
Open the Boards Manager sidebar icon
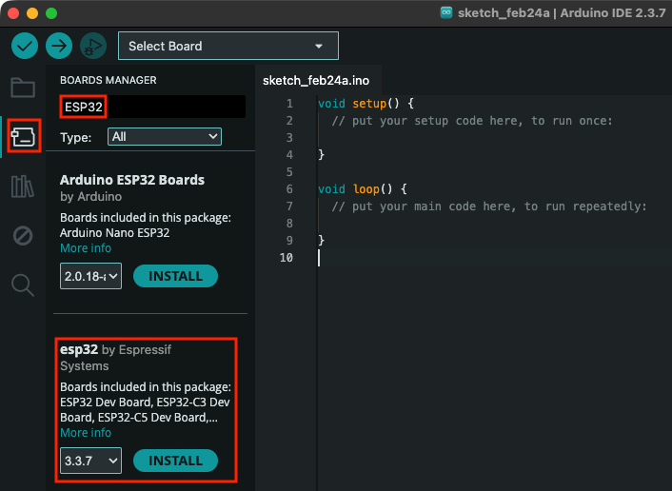click(x=23, y=136)
